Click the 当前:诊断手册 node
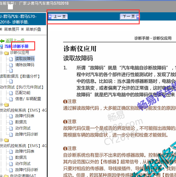The width and height of the screenshot is (176, 177). [16, 46]
